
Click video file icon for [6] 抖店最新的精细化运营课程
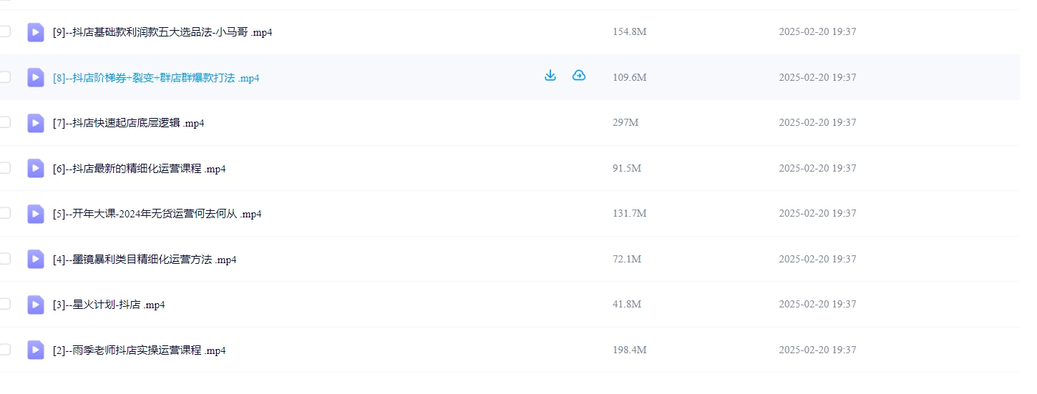click(x=36, y=169)
